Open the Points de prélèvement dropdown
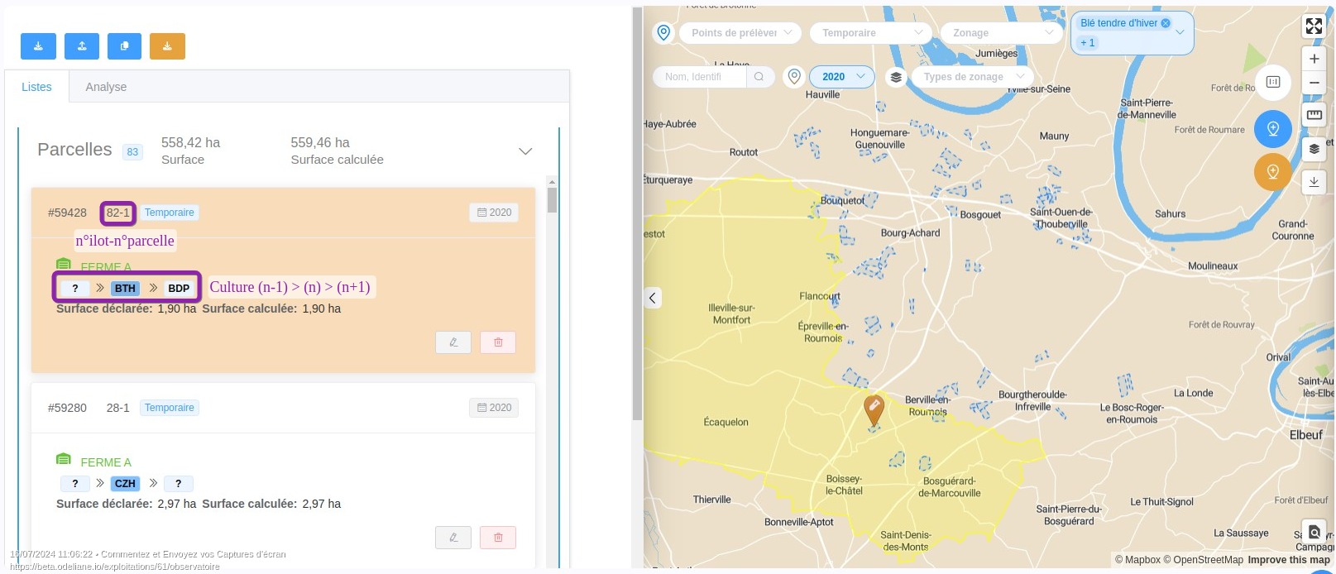The width and height of the screenshot is (1336, 574). (x=740, y=33)
